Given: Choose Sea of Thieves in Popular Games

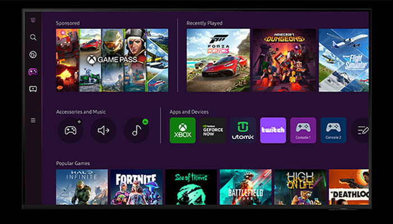Looking at the screenshot, I should [x=191, y=187].
